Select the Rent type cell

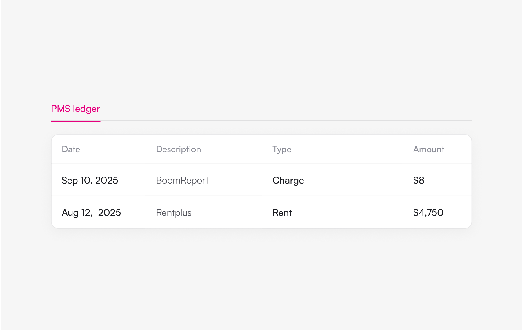pos(282,213)
